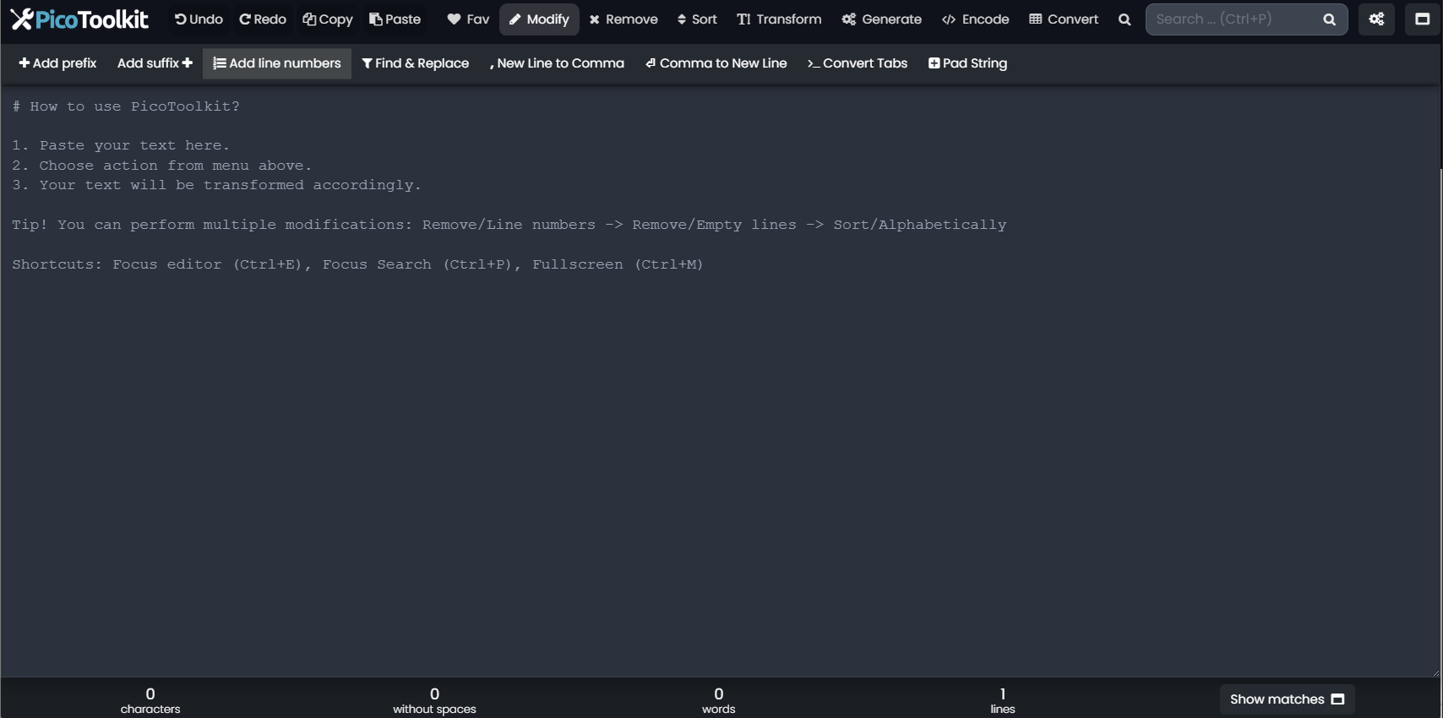Open Pad String tool

click(967, 63)
